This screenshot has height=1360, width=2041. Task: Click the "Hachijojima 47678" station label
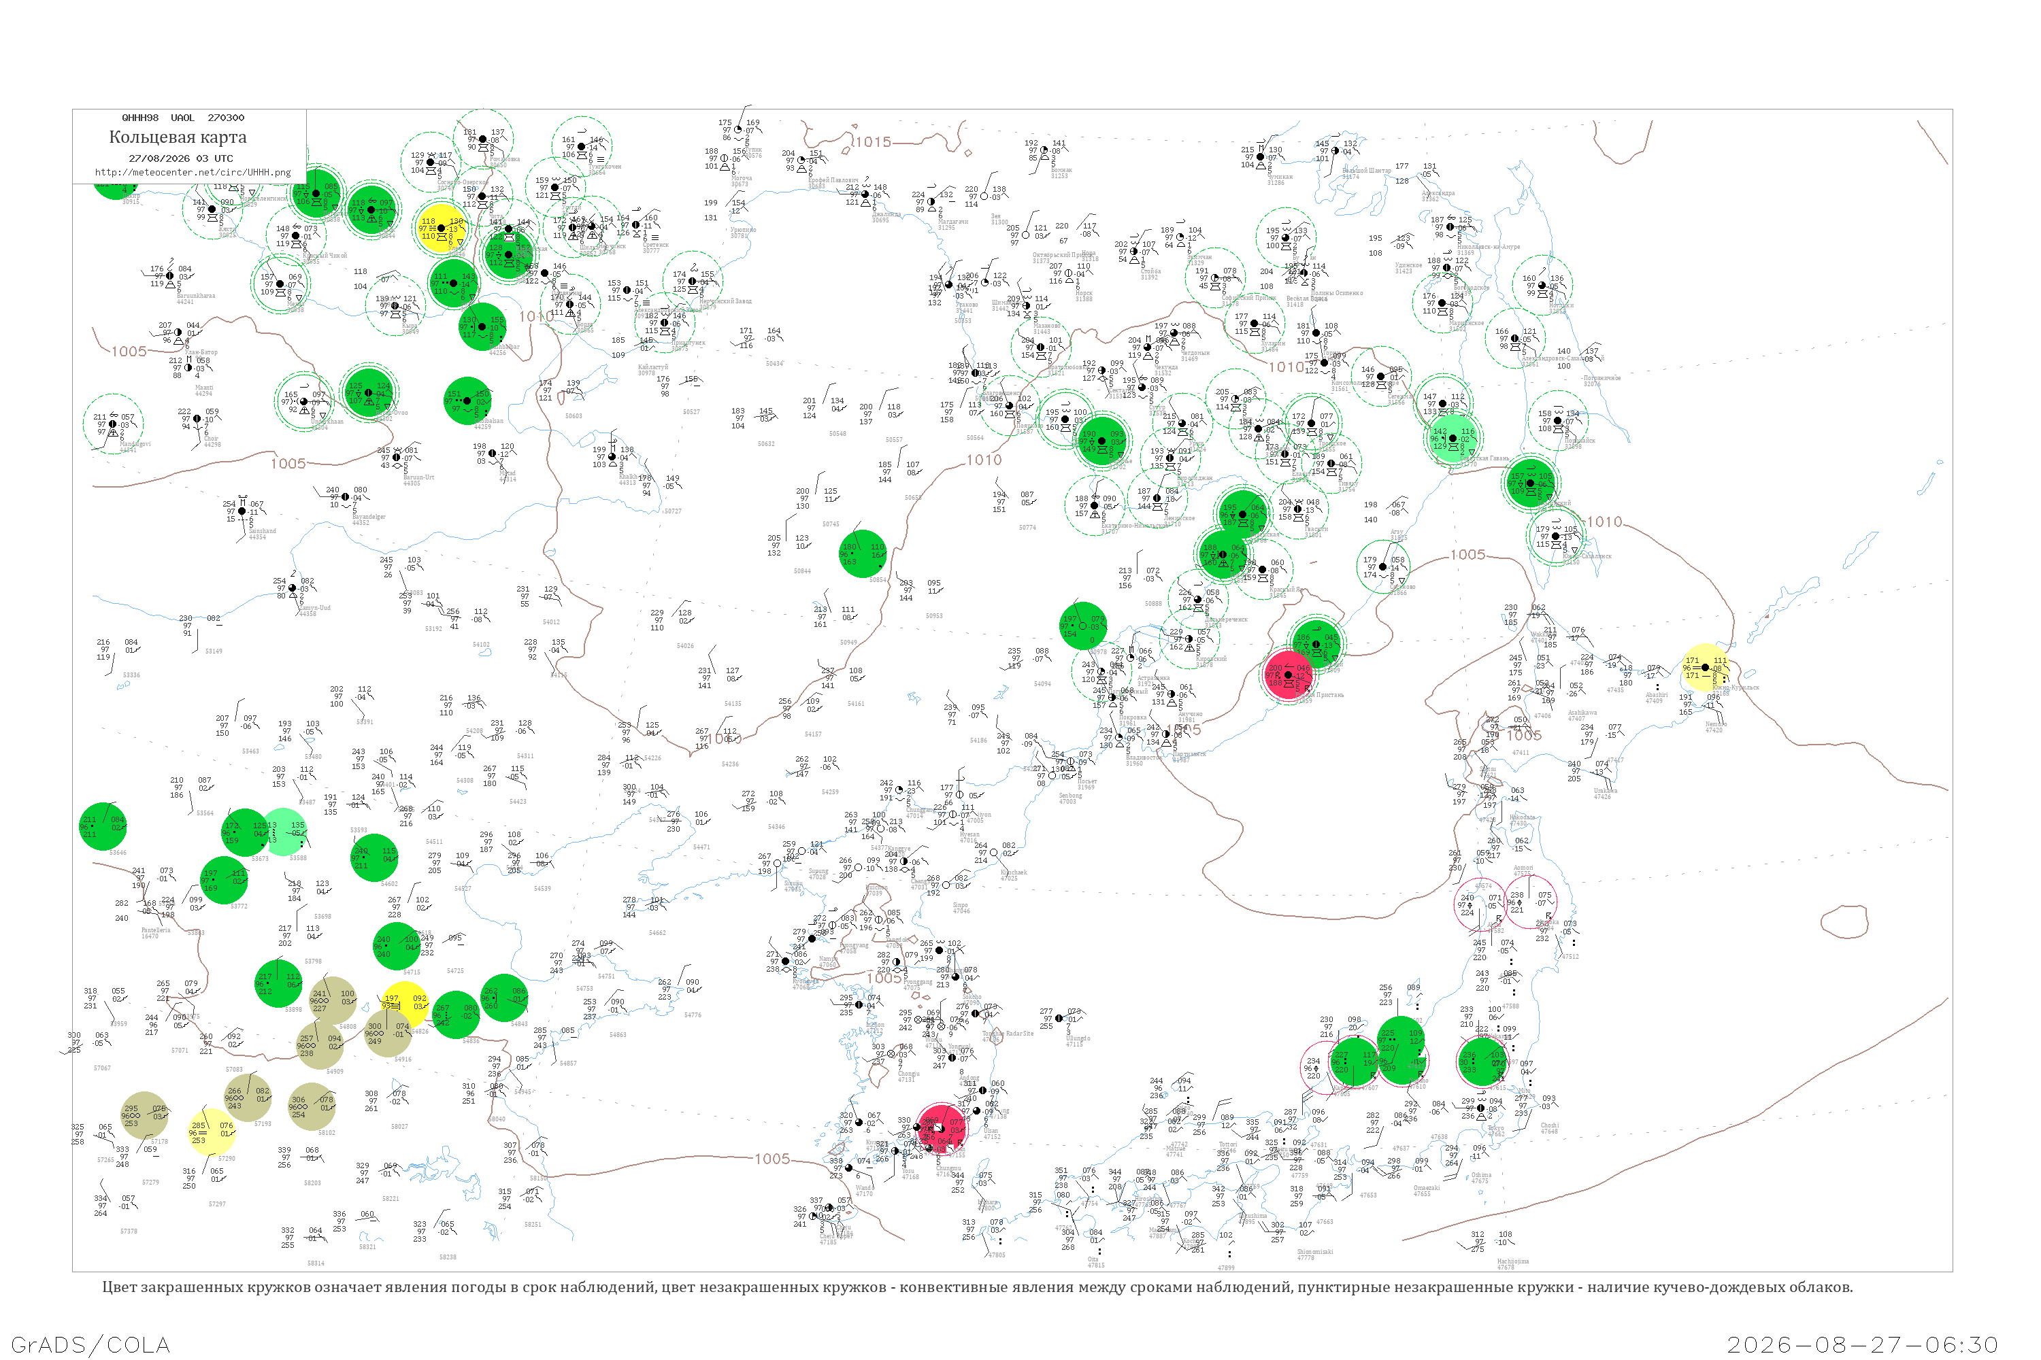pos(1512,1263)
